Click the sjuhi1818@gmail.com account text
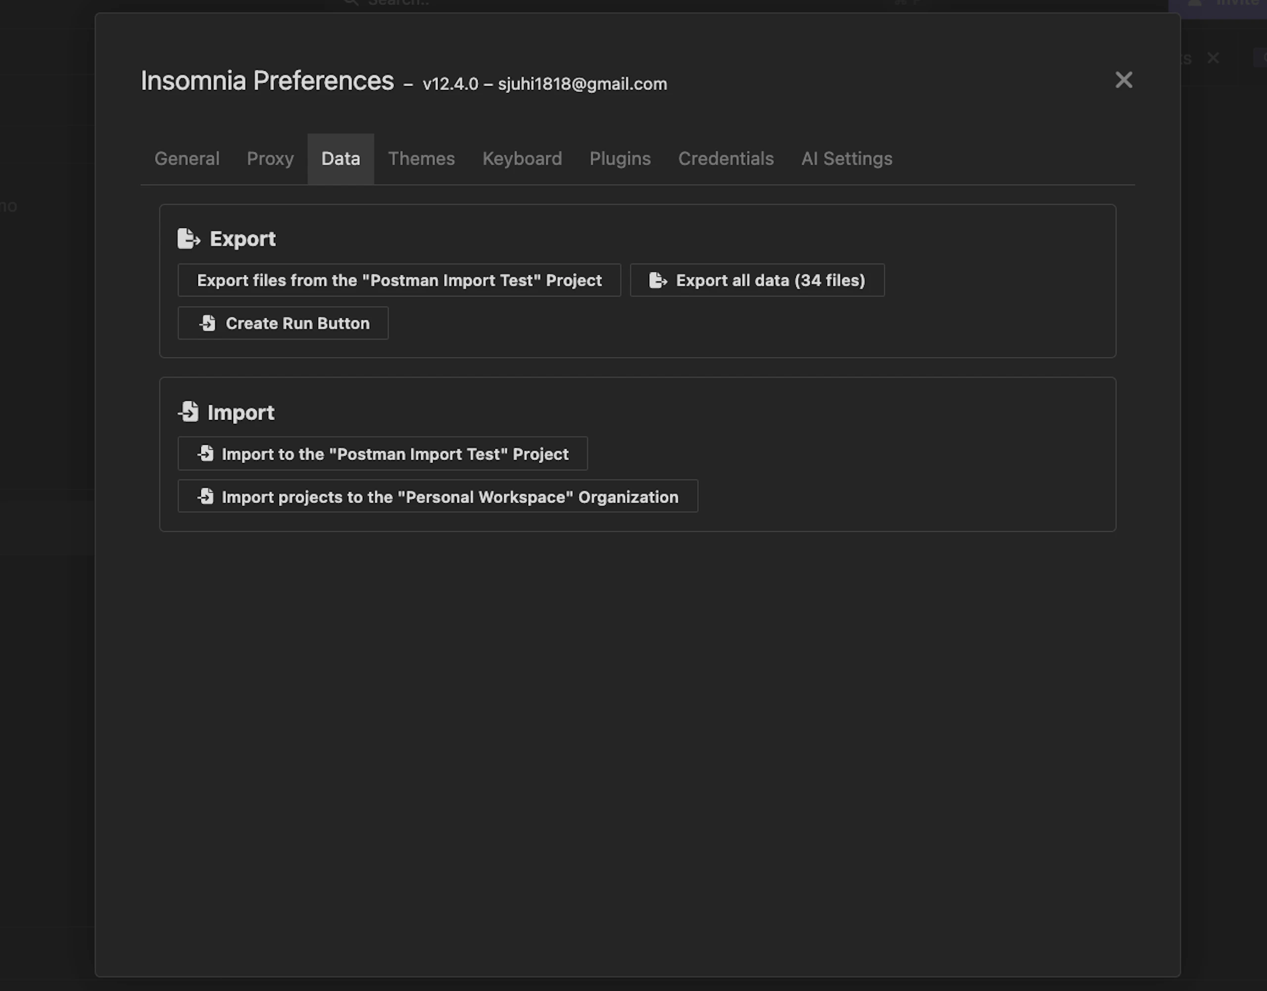The width and height of the screenshot is (1267, 991). (582, 84)
